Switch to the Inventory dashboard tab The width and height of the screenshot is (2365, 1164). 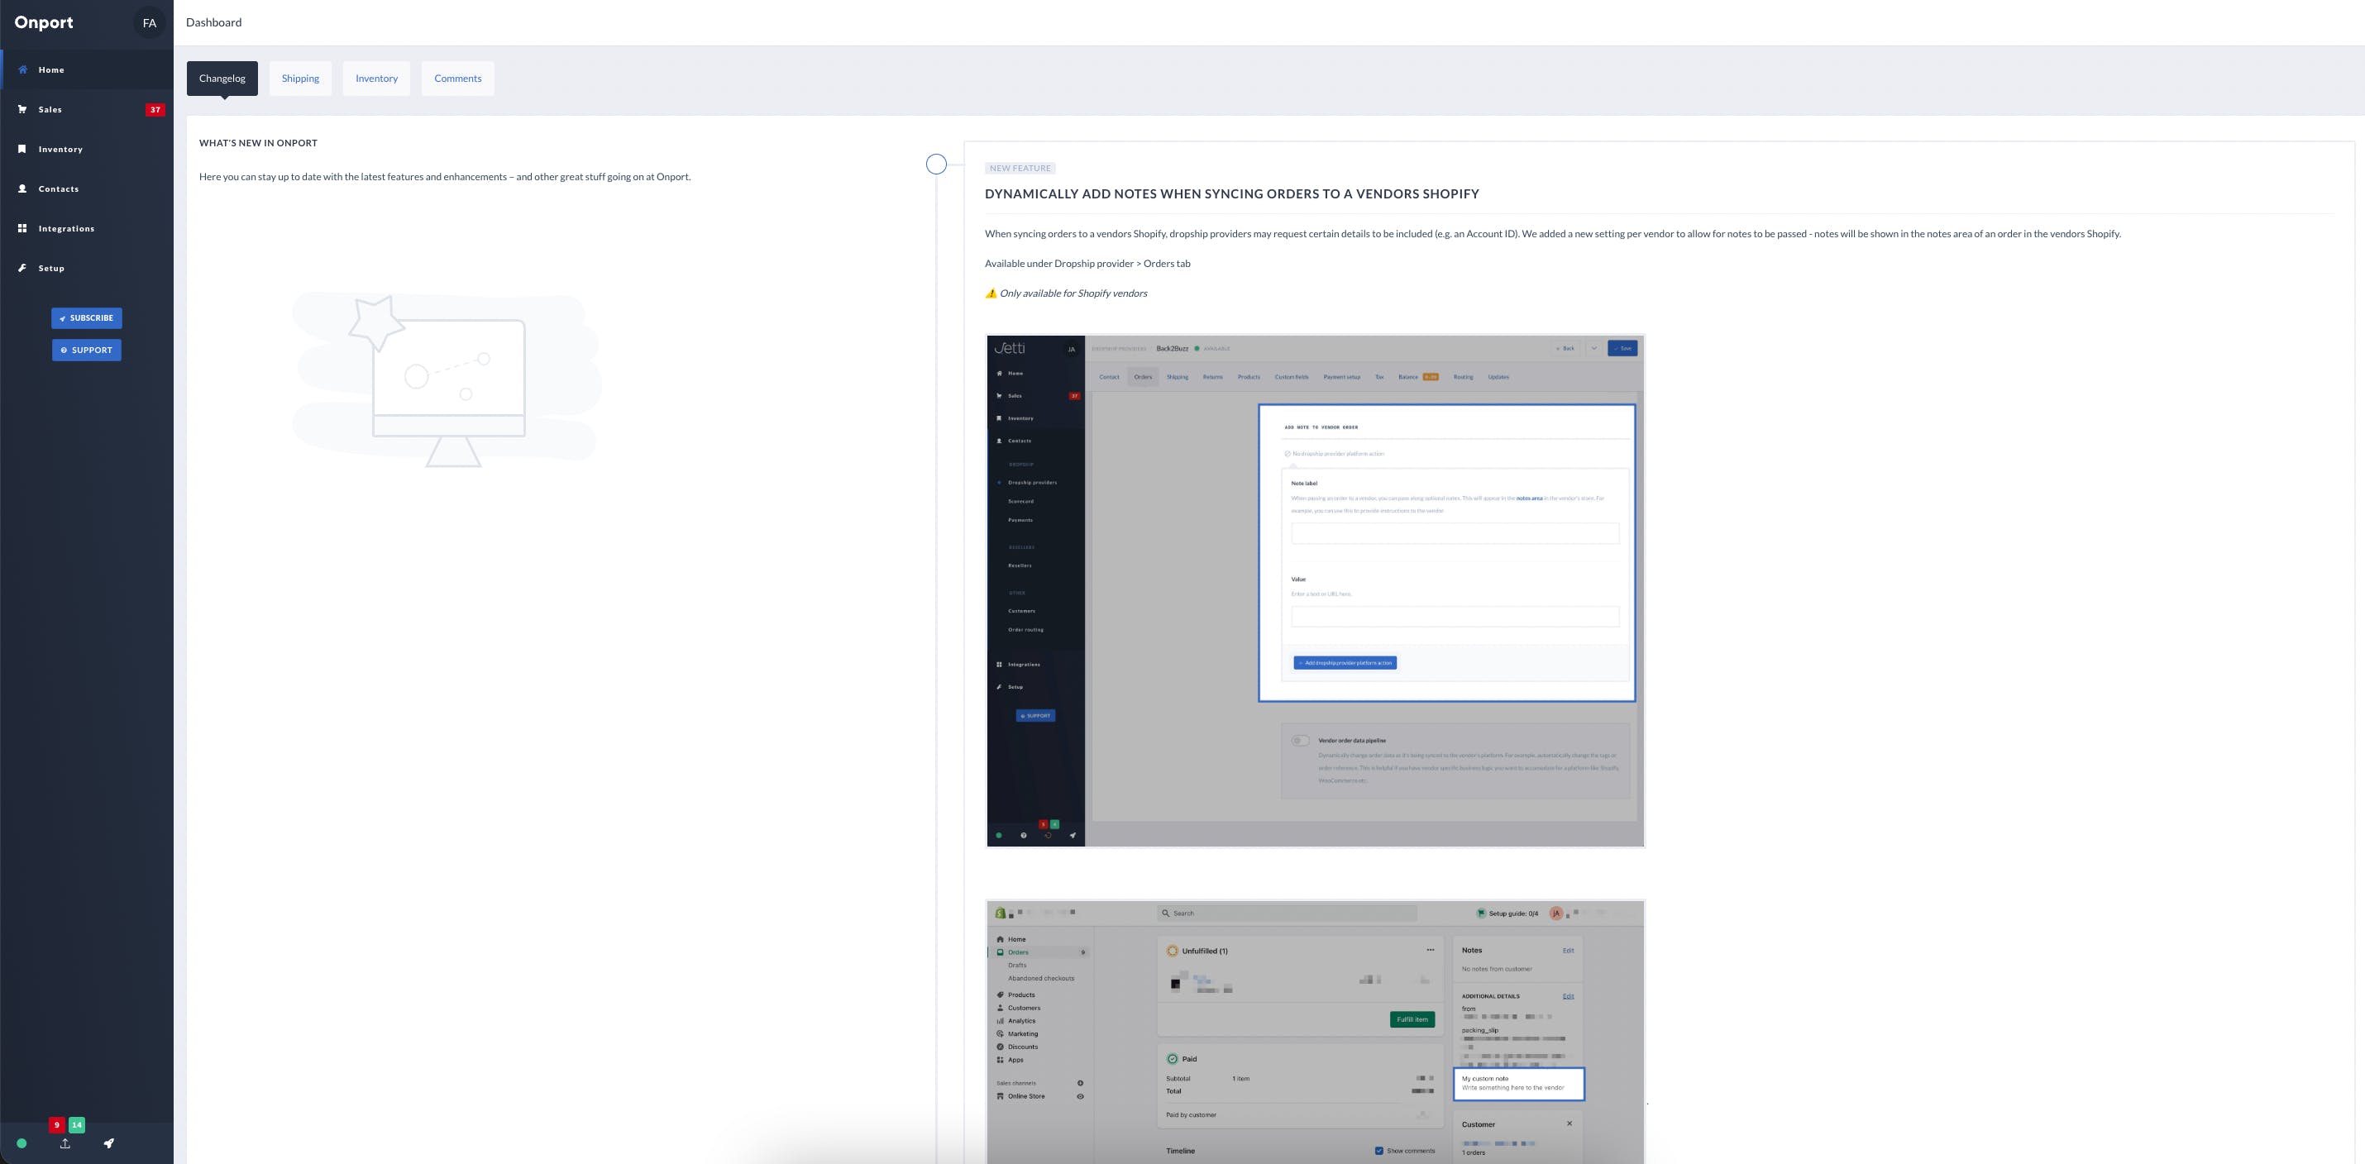click(x=376, y=79)
